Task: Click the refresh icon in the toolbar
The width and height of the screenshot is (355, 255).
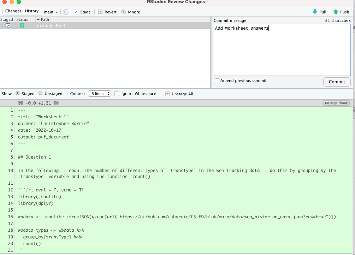Action: [x=66, y=12]
